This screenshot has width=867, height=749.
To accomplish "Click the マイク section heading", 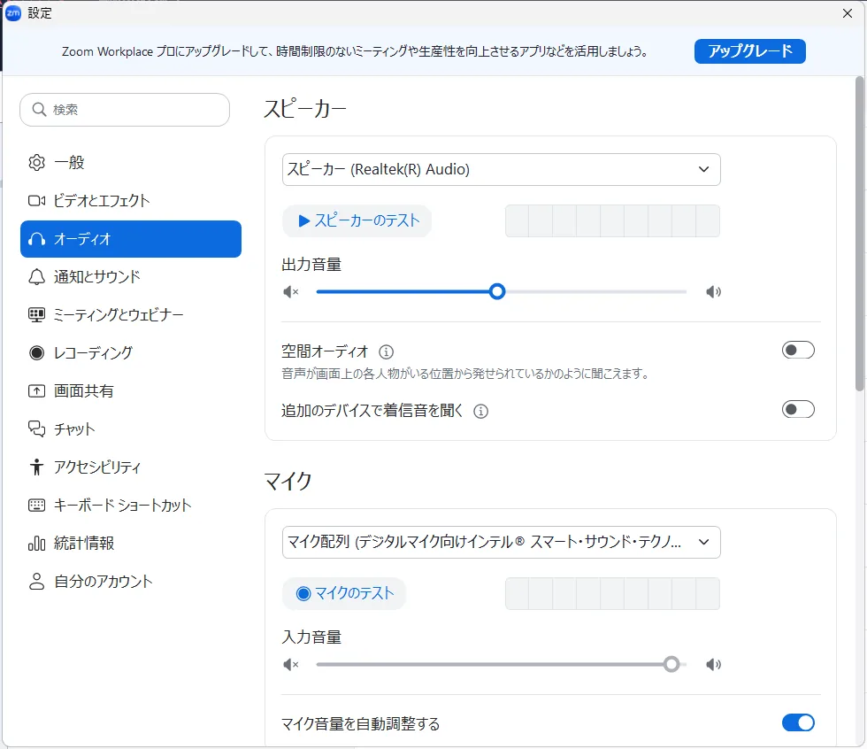I will 288,481.
